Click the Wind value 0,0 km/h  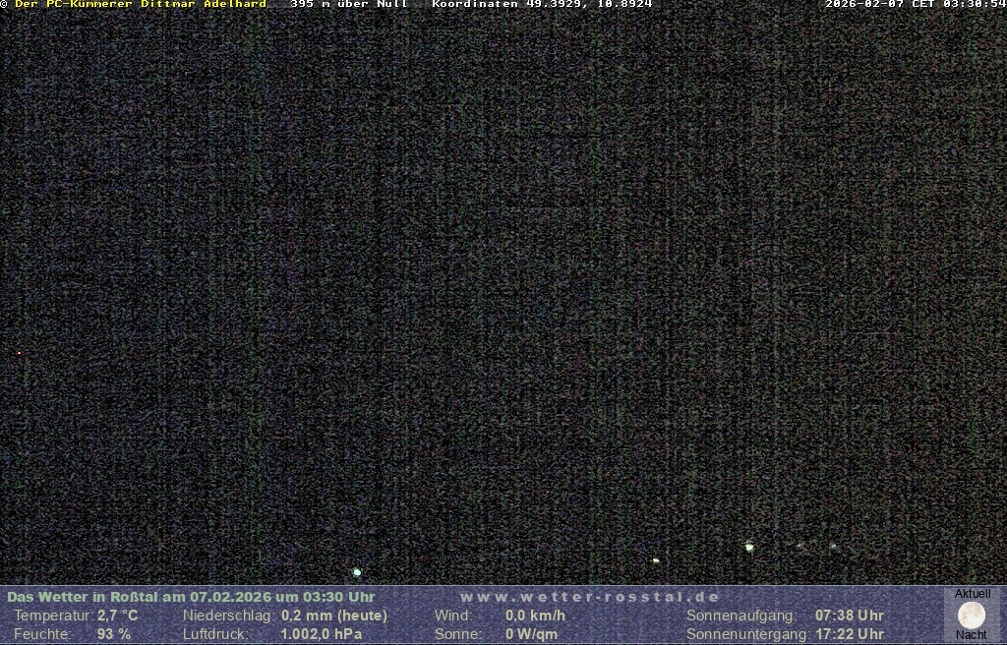[x=535, y=616]
